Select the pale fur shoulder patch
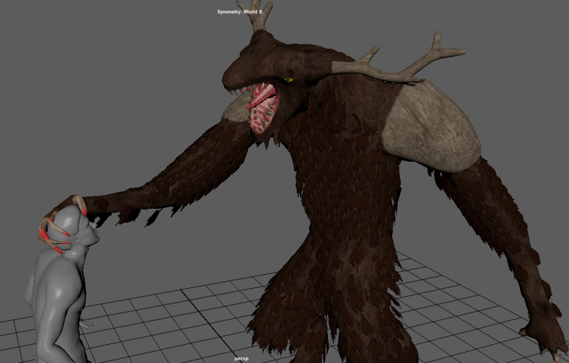569x363 pixels. tap(430, 127)
